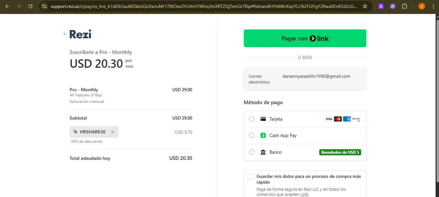Image resolution: width=439 pixels, height=197 pixels.
Task: Remove the HRSHARK30 promo code
Action: click(x=112, y=132)
